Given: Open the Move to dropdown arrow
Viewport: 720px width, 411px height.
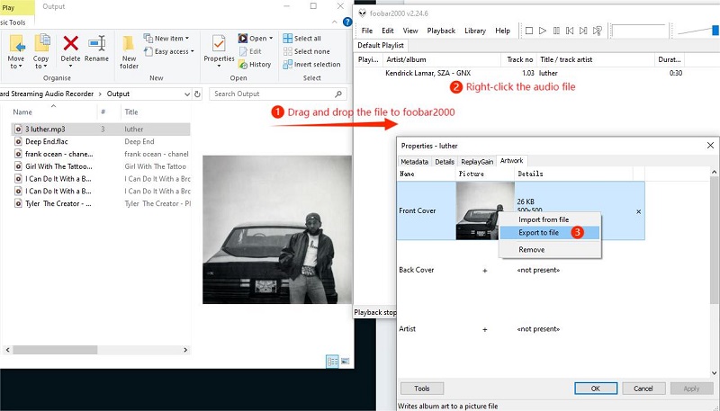Looking at the screenshot, I should coord(20,67).
